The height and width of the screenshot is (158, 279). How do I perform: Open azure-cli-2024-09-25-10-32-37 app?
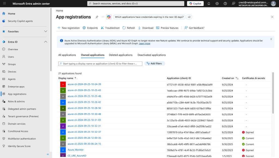(84, 132)
